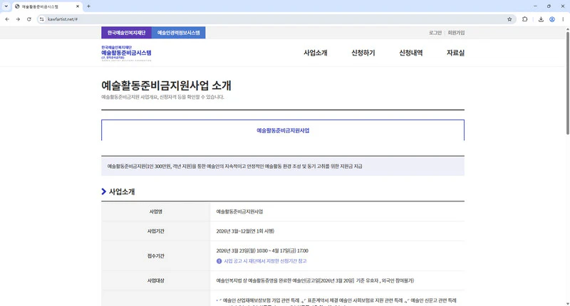This screenshot has width=570, height=306.
Task: Open 예술인경력정보시스템 top banner tab
Action: point(179,33)
